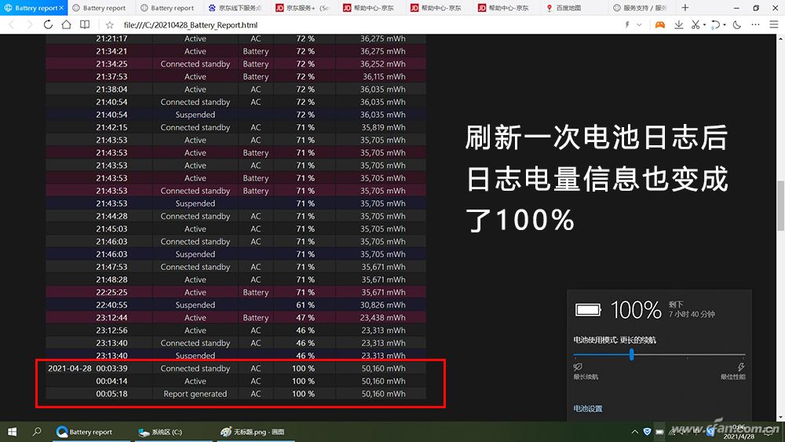The height and width of the screenshot is (442, 785).
Task: Open the browser downloads icon
Action: tap(679, 24)
